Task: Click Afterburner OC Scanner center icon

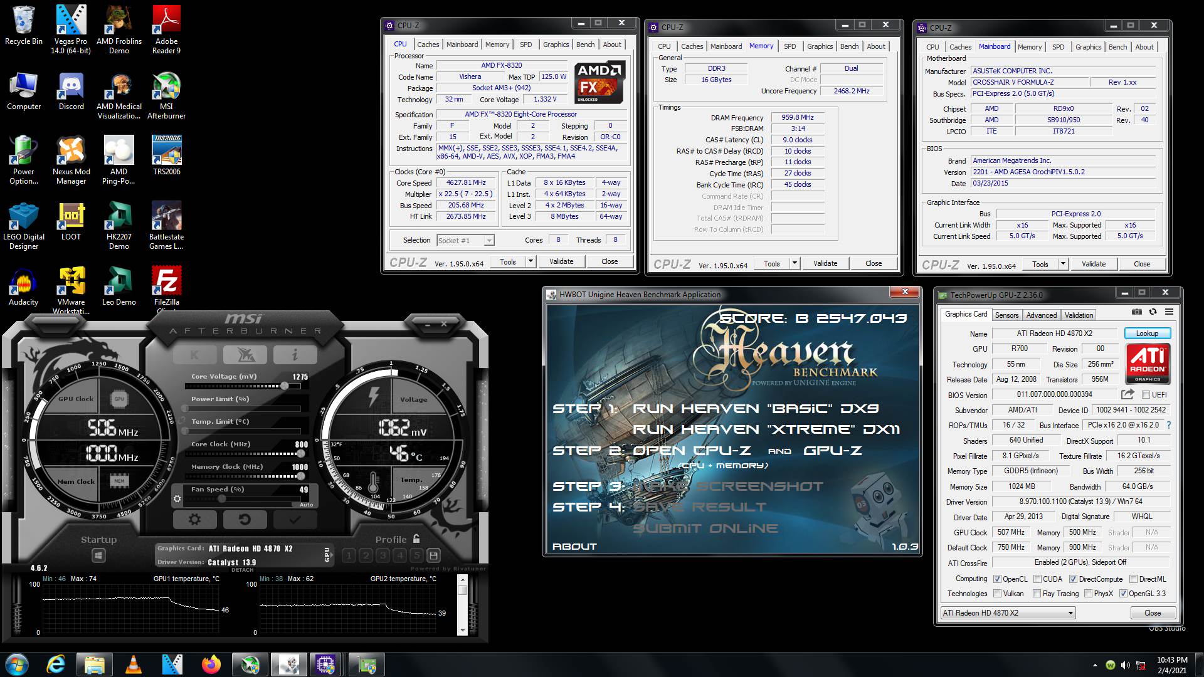Action: pos(245,355)
